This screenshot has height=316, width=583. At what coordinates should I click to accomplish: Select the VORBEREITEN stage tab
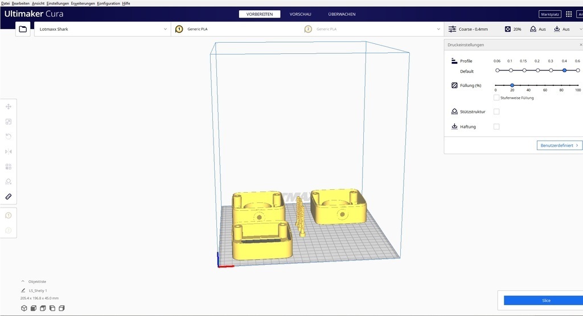[x=260, y=14]
